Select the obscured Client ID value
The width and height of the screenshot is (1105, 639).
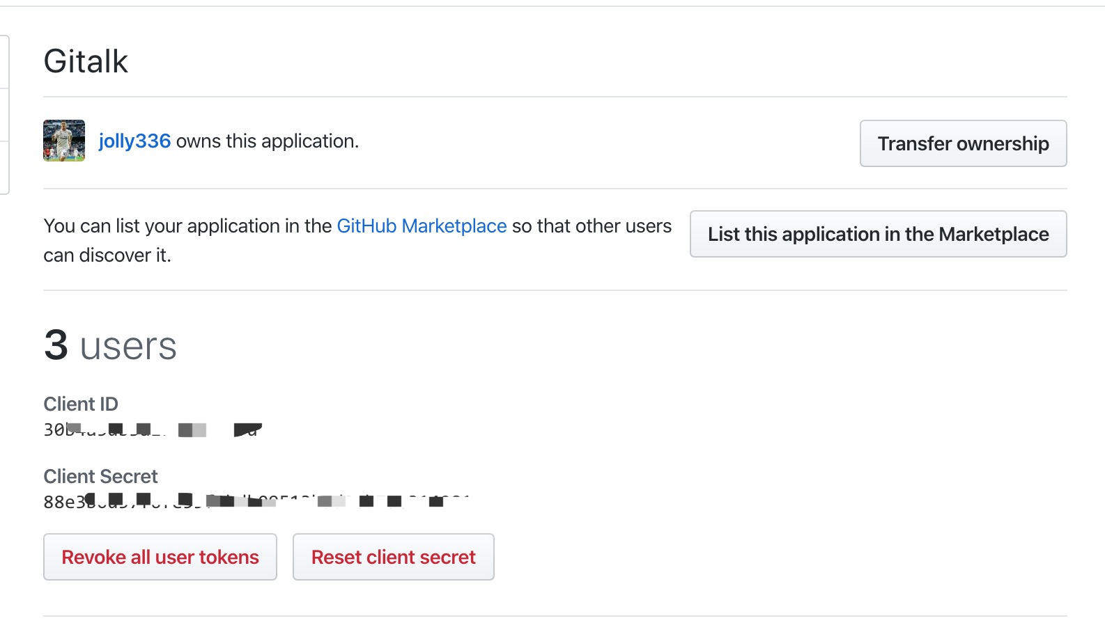pos(153,429)
